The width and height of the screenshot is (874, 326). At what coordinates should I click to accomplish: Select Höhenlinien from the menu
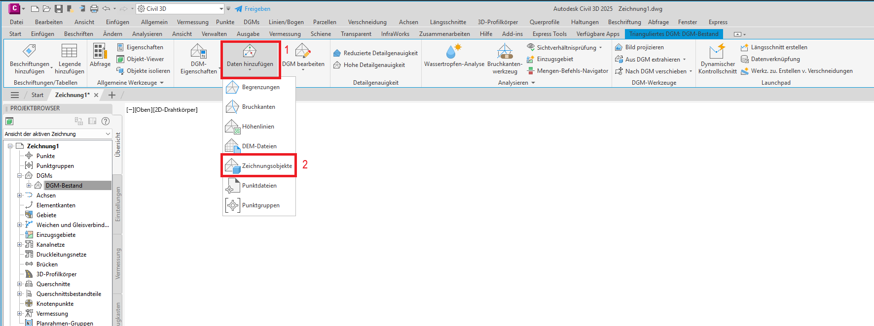tap(259, 127)
